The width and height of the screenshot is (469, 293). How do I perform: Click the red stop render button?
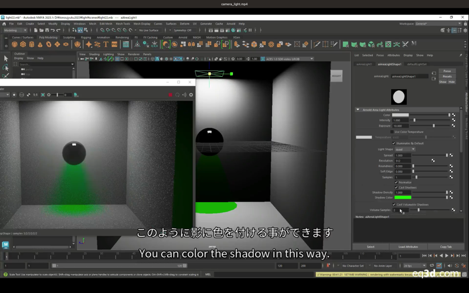(x=171, y=94)
